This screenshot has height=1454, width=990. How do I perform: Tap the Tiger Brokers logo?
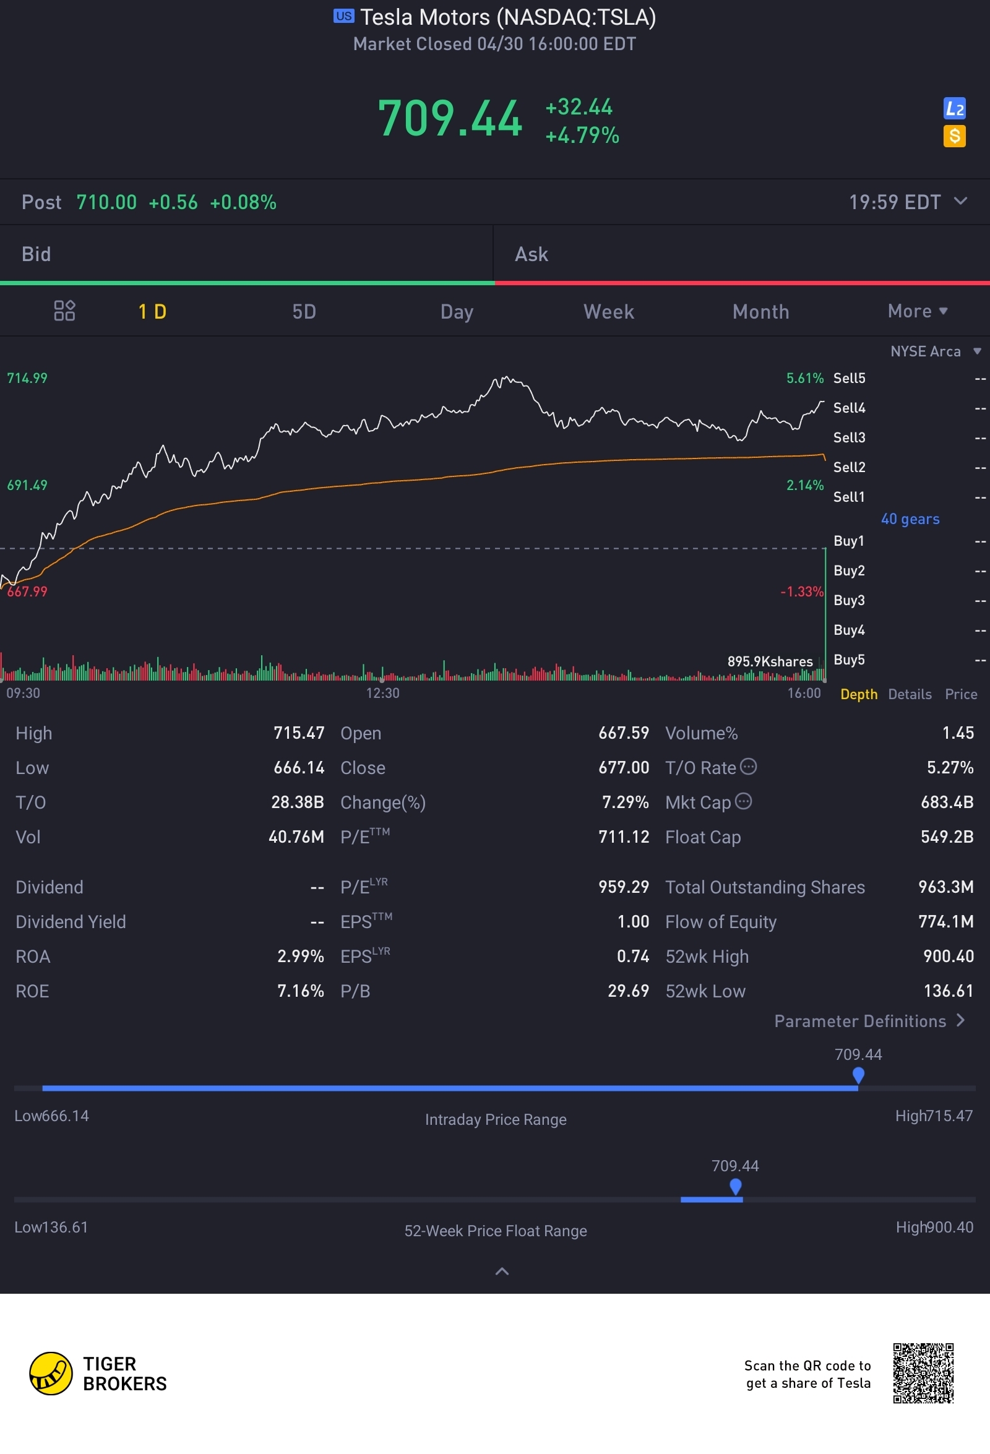[x=98, y=1374]
